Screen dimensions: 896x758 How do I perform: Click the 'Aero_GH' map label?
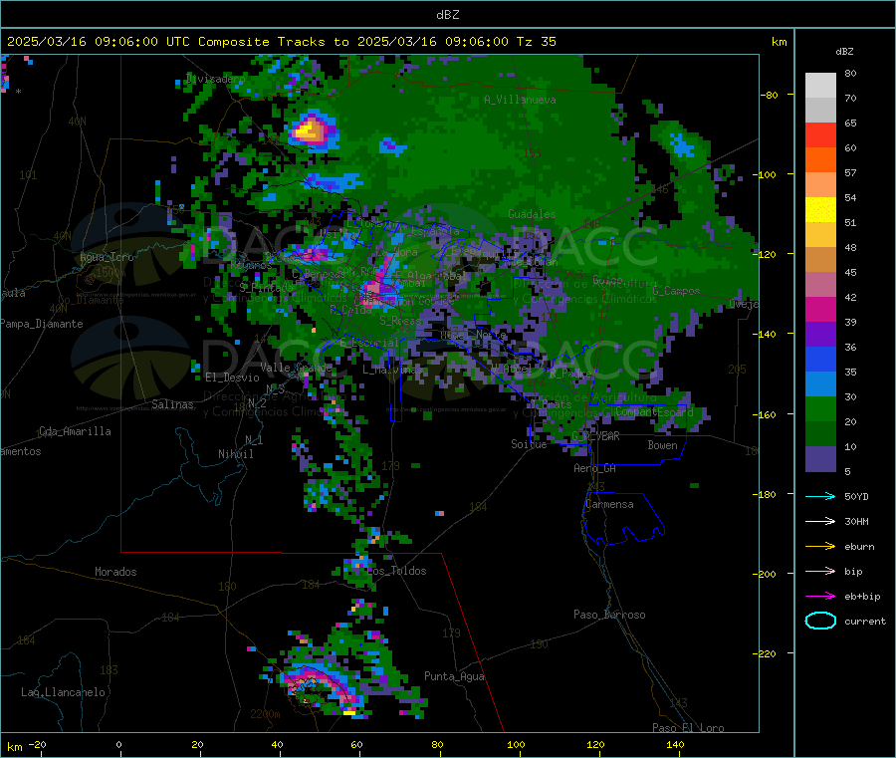coord(594,468)
